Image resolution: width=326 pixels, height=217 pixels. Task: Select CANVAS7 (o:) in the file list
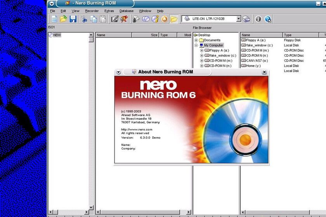(257, 60)
